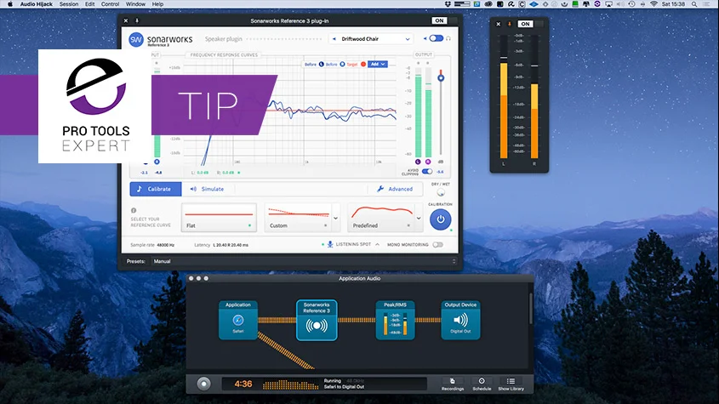Open Spotlight search in menu bar
Image resolution: width=719 pixels, height=404 pixels.
pyautogui.click(x=694, y=4)
